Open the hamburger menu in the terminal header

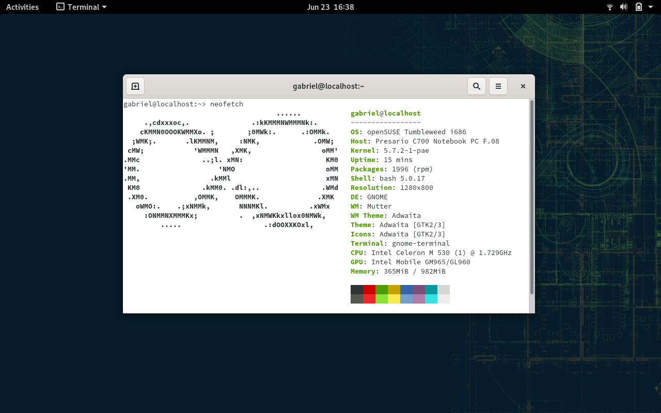[x=498, y=86]
